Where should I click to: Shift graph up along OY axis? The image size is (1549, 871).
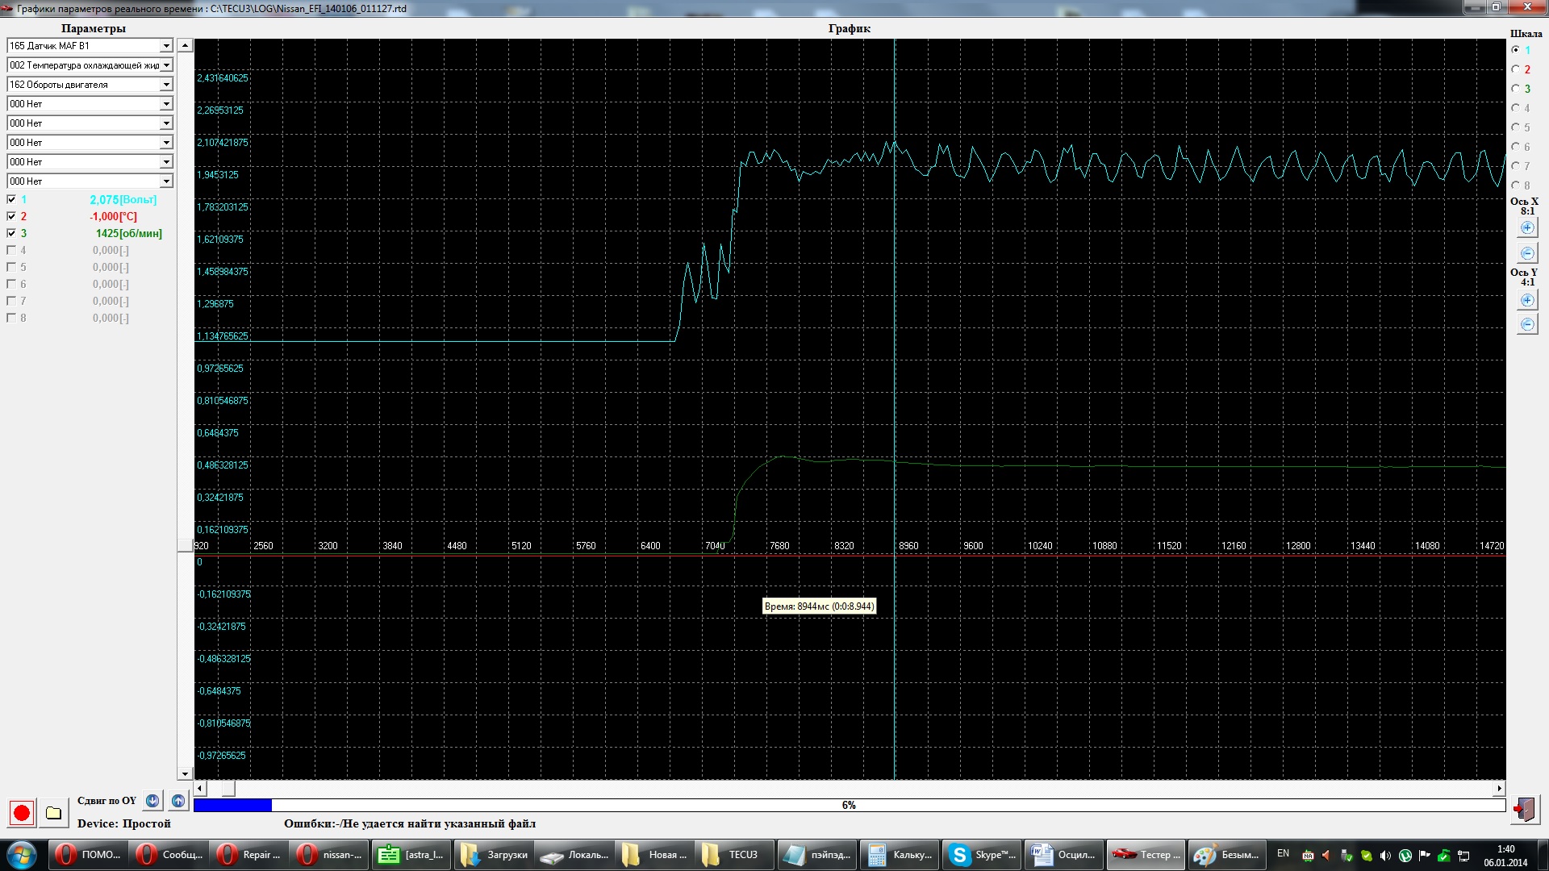point(178,801)
